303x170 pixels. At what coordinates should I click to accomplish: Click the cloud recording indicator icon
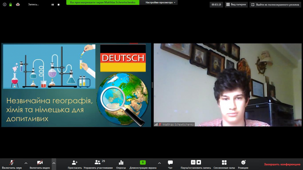coord(18,4)
